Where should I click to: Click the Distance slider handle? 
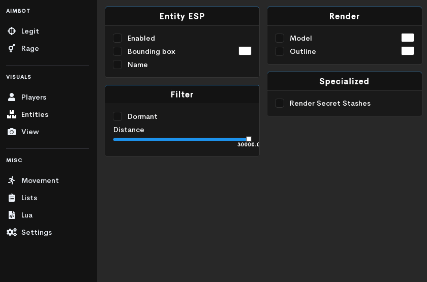(x=249, y=139)
